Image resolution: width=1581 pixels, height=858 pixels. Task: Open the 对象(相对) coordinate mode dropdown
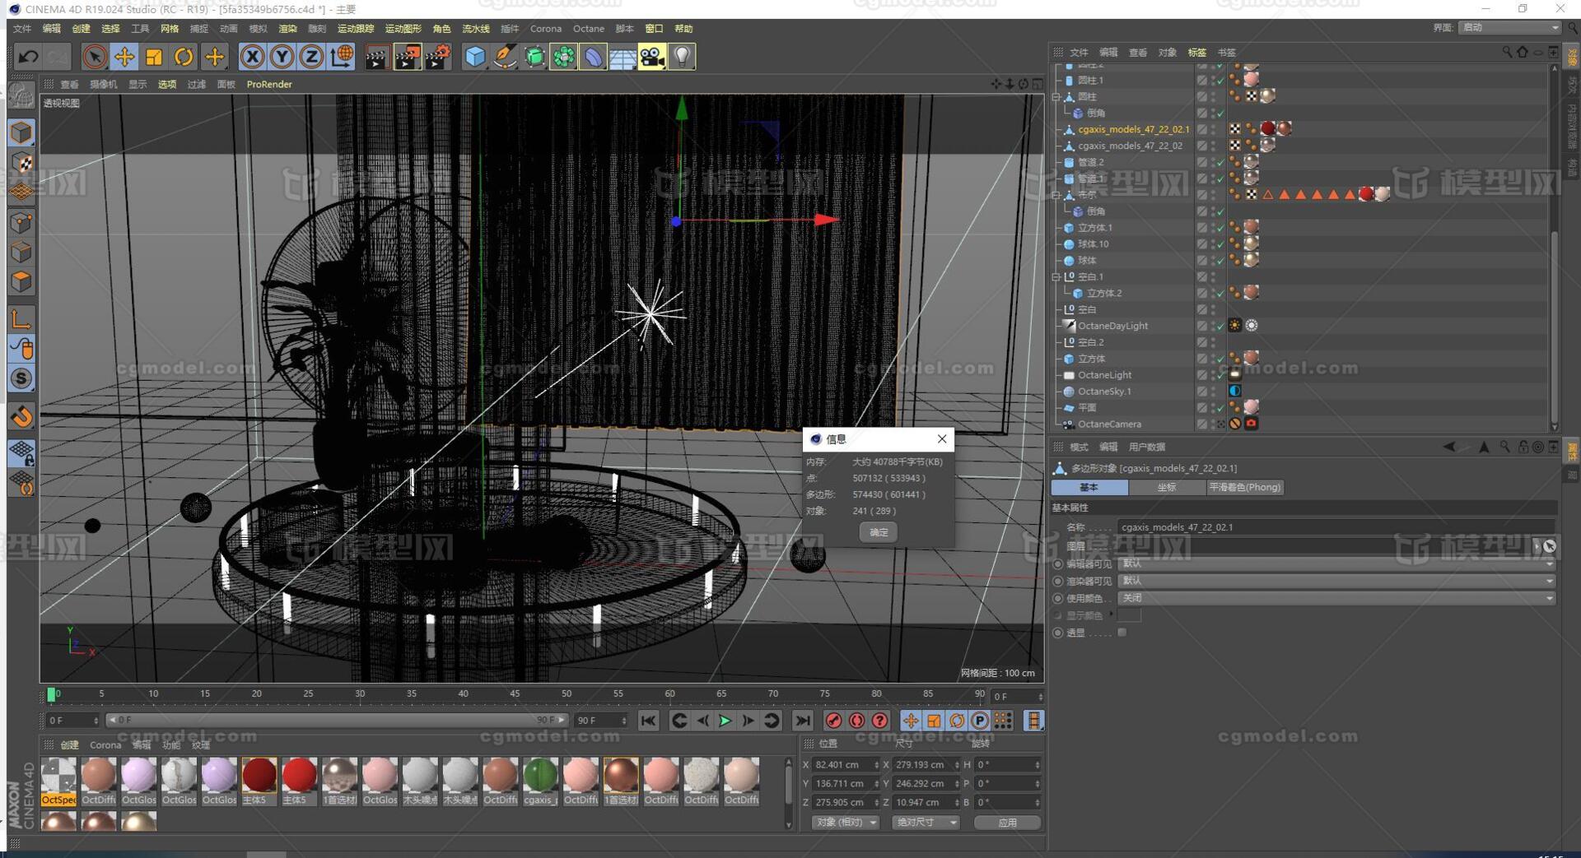tap(845, 822)
